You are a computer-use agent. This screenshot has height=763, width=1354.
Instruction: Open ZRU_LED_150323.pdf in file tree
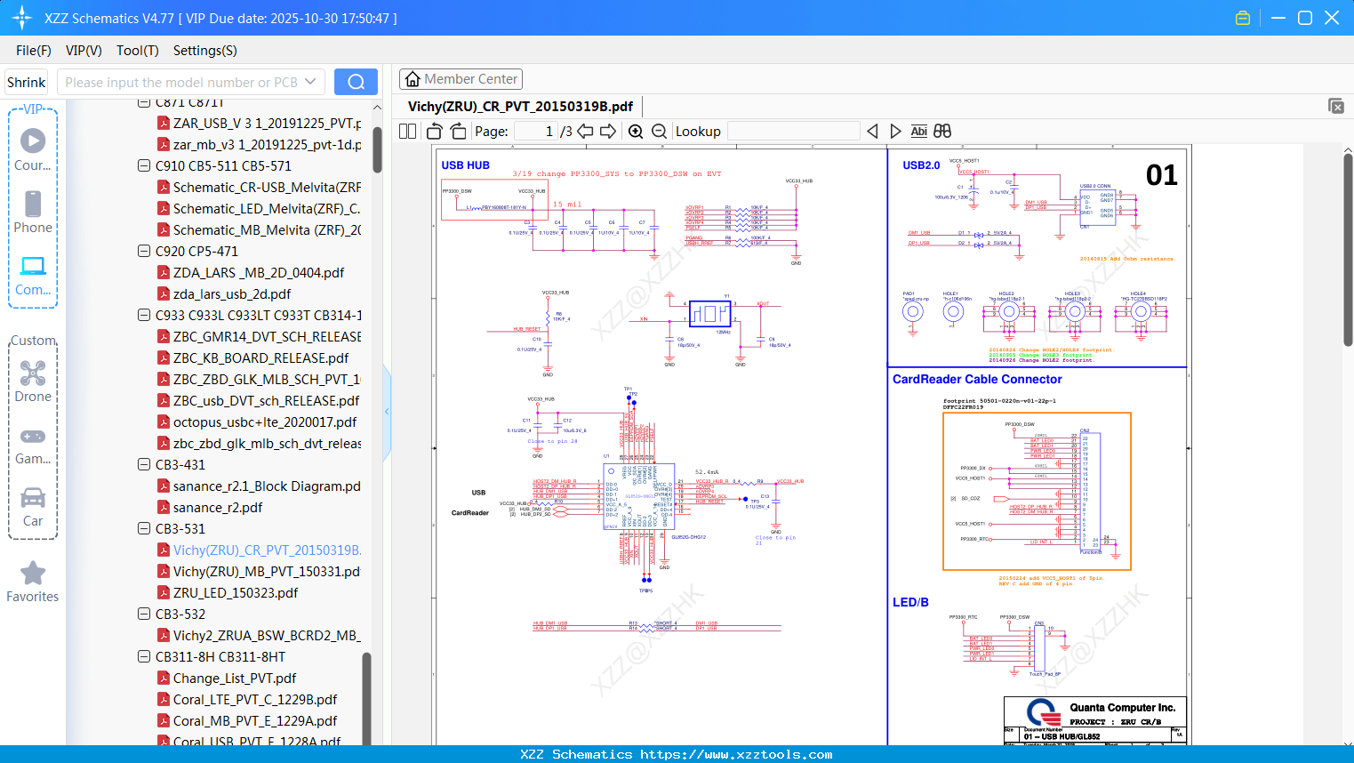(235, 592)
